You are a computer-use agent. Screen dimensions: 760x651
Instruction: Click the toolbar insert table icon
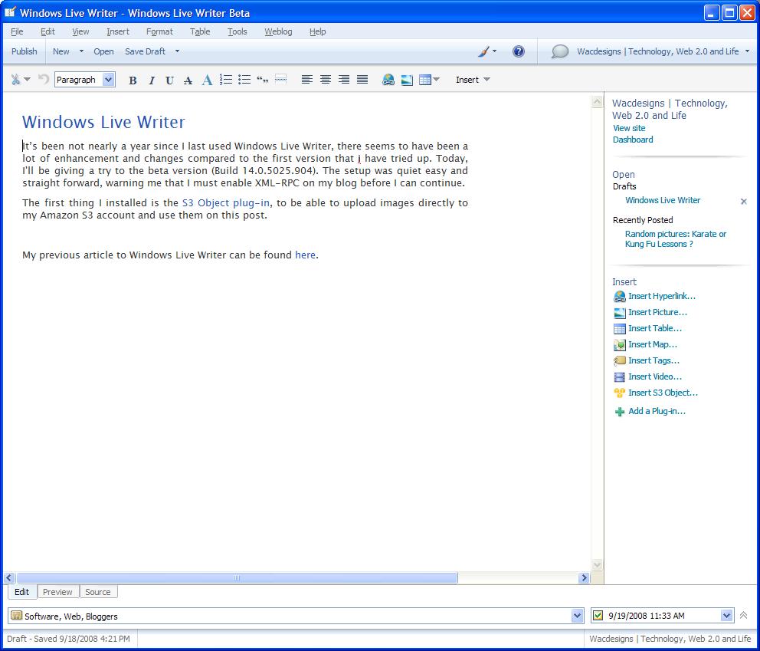pyautogui.click(x=425, y=80)
